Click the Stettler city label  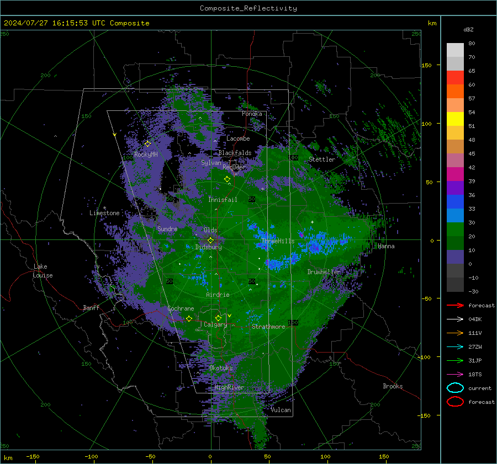coord(322,159)
